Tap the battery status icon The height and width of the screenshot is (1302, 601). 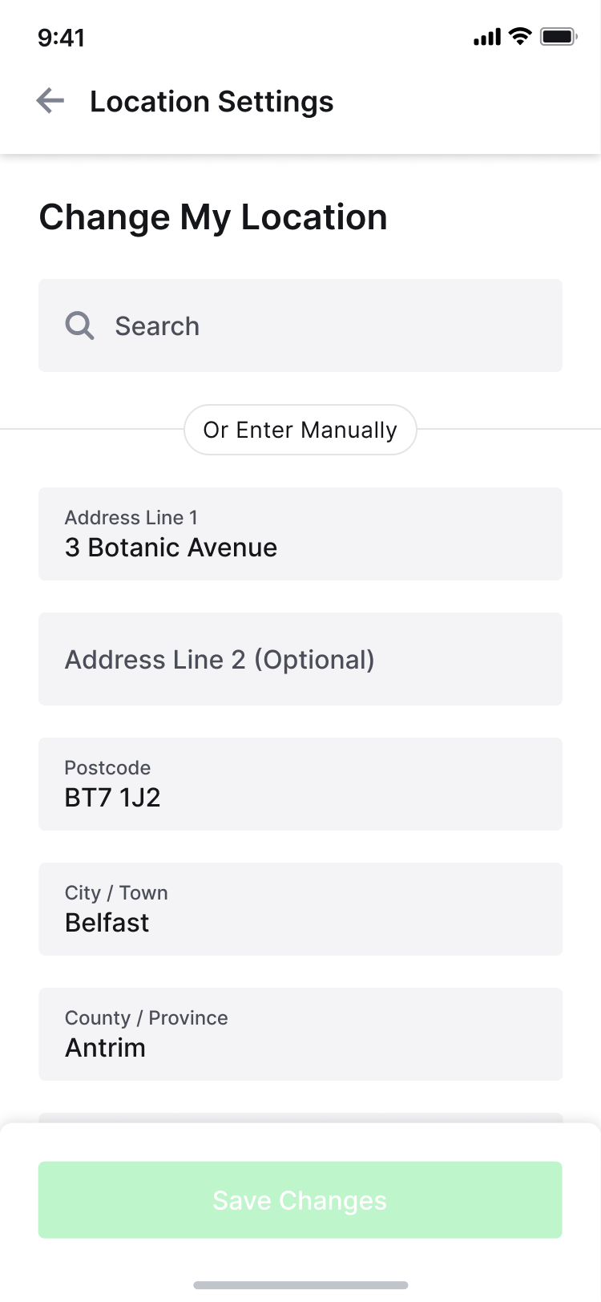coord(559,36)
